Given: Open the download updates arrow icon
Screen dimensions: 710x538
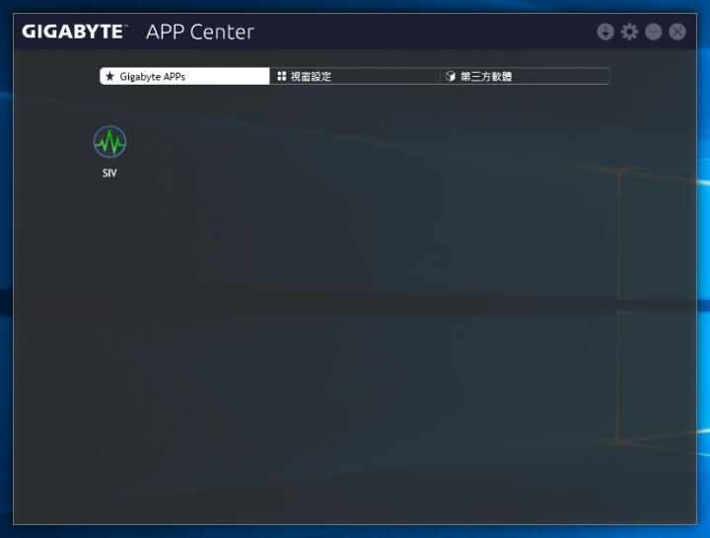Looking at the screenshot, I should pos(605,32).
